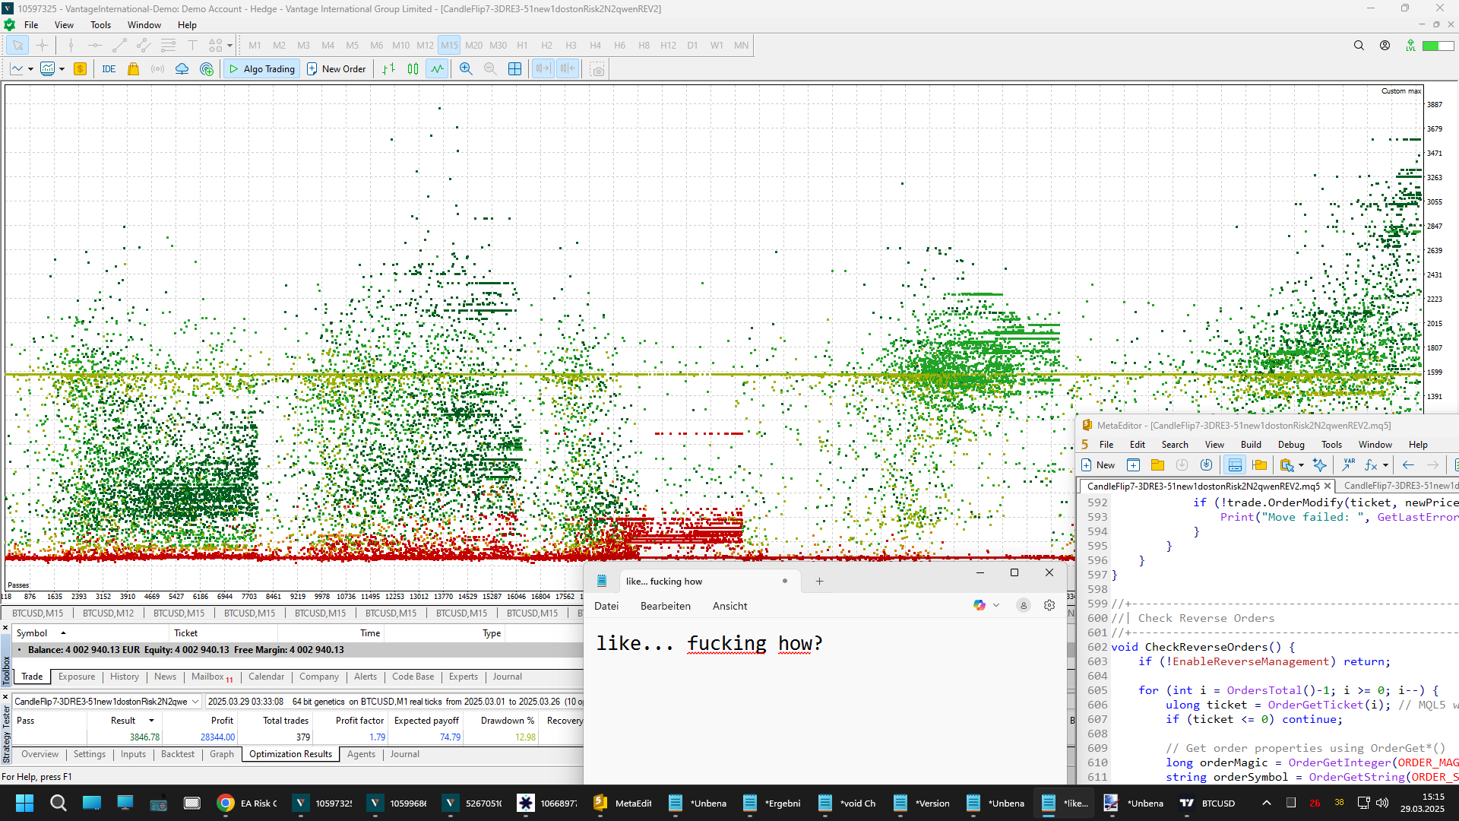Click the New Order button
The height and width of the screenshot is (821, 1459).
tap(337, 69)
